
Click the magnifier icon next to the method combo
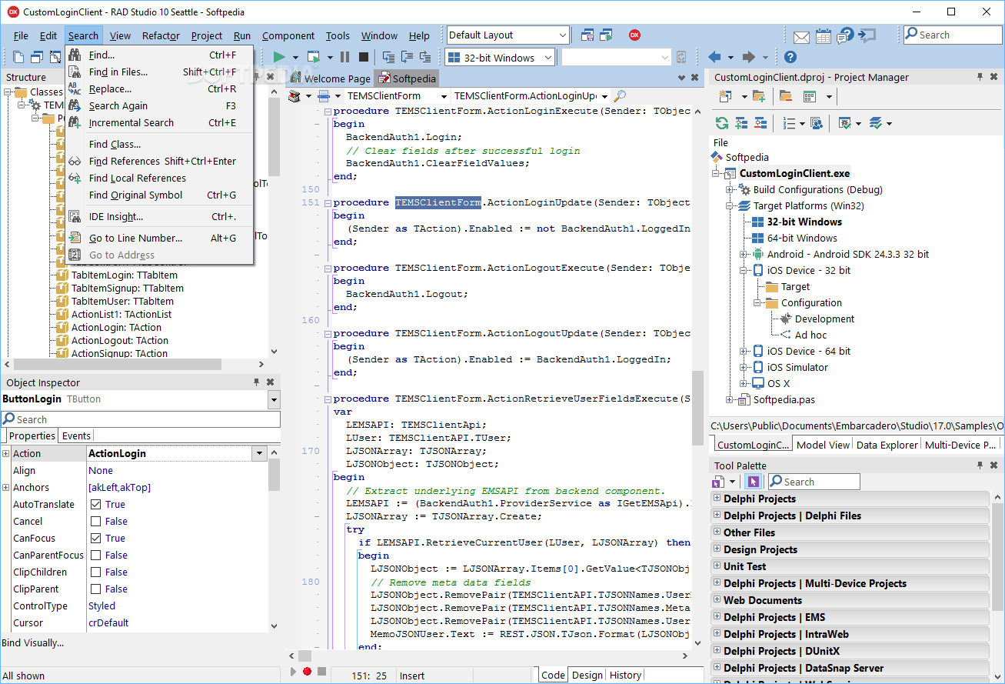[x=619, y=96]
